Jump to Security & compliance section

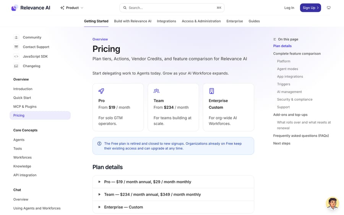[295, 99]
